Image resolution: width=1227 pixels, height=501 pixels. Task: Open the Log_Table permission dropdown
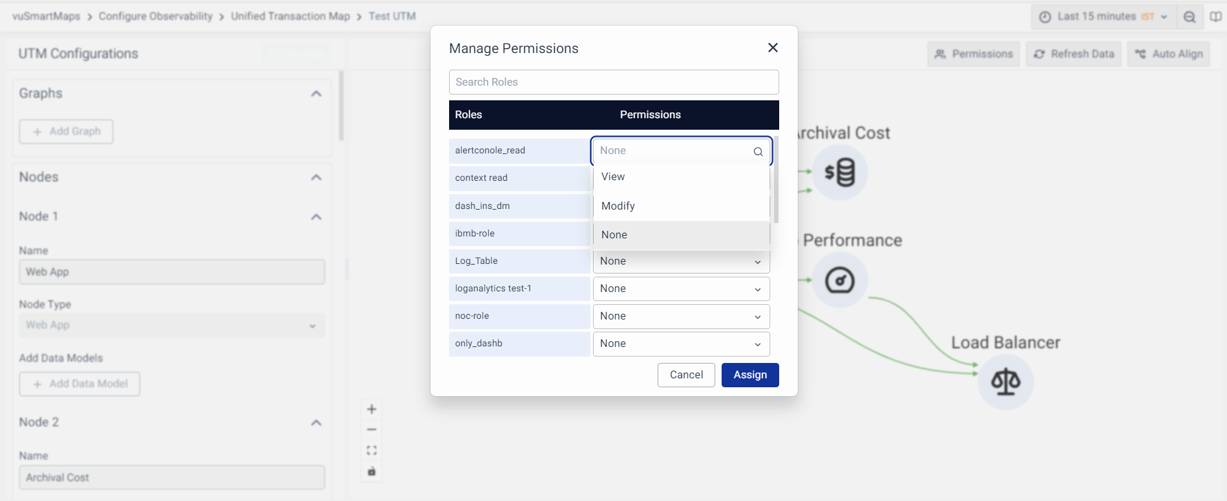[x=681, y=261]
